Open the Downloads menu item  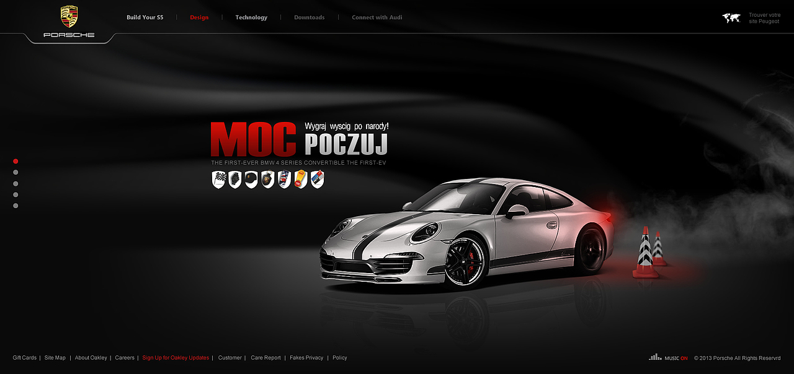(310, 17)
